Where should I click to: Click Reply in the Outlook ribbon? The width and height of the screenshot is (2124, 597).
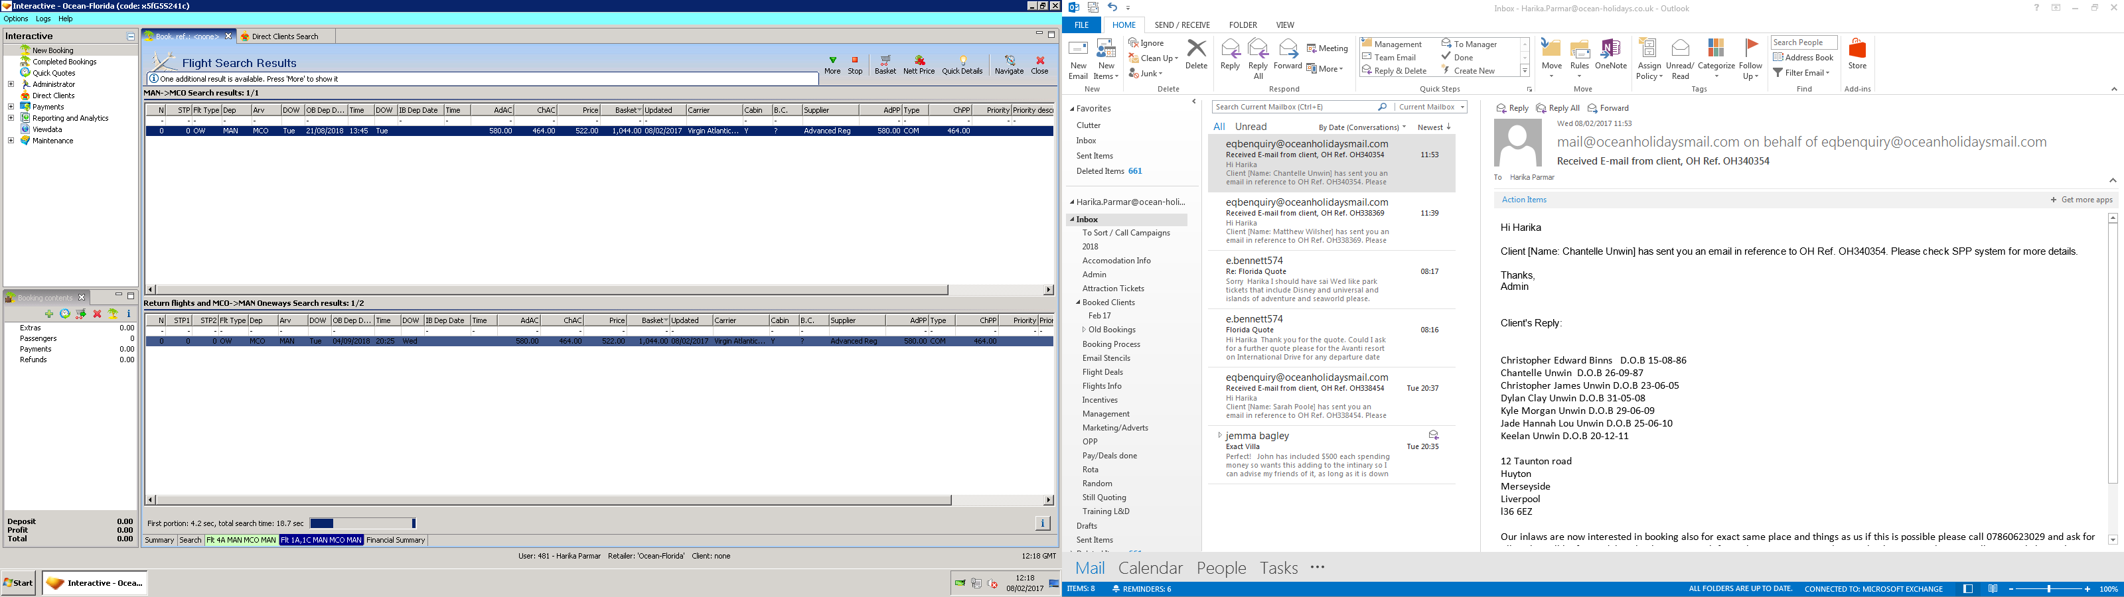(x=1229, y=54)
